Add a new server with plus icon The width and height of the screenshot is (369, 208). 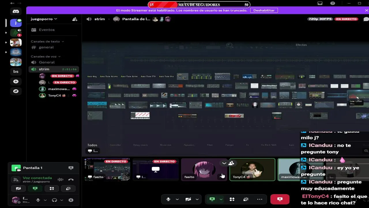(16, 81)
